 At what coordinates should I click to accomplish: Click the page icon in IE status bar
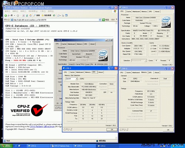5,141
